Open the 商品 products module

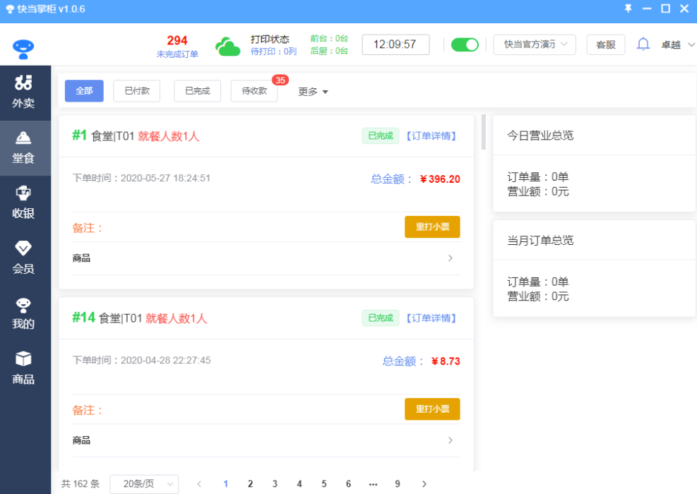(25, 368)
